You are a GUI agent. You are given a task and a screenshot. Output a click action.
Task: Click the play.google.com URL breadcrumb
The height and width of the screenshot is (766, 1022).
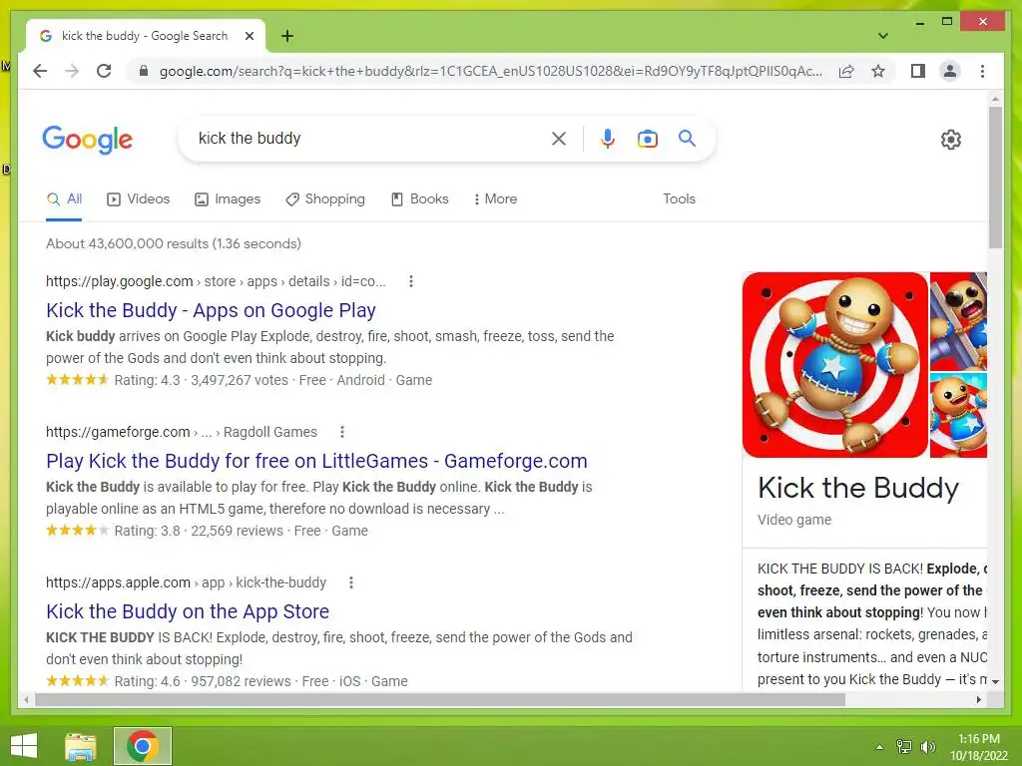[x=216, y=281]
